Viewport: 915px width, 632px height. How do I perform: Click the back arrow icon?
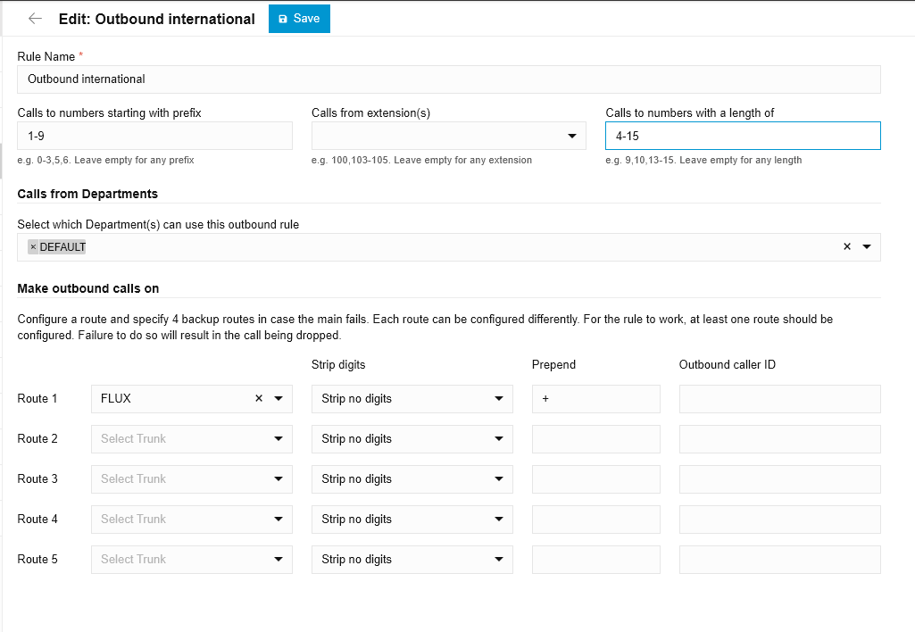coord(35,19)
